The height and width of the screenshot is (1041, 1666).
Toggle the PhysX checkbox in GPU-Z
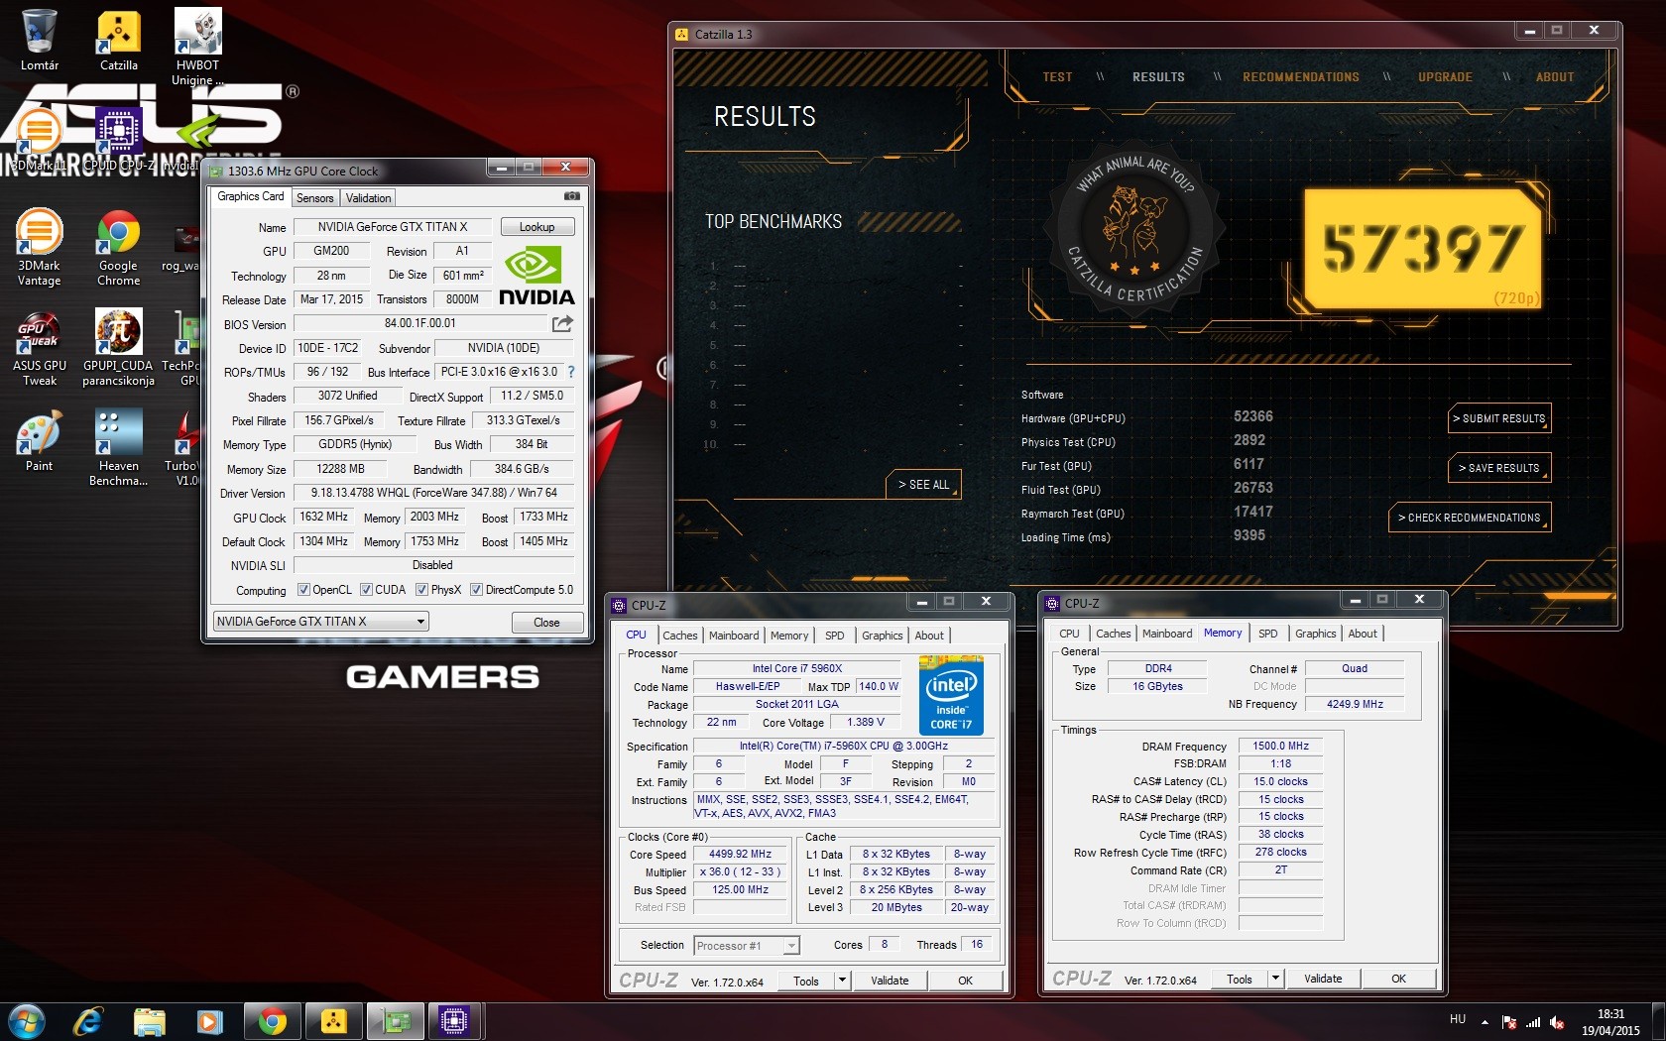coord(422,590)
